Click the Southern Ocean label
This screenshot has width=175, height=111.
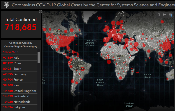tap(129, 105)
